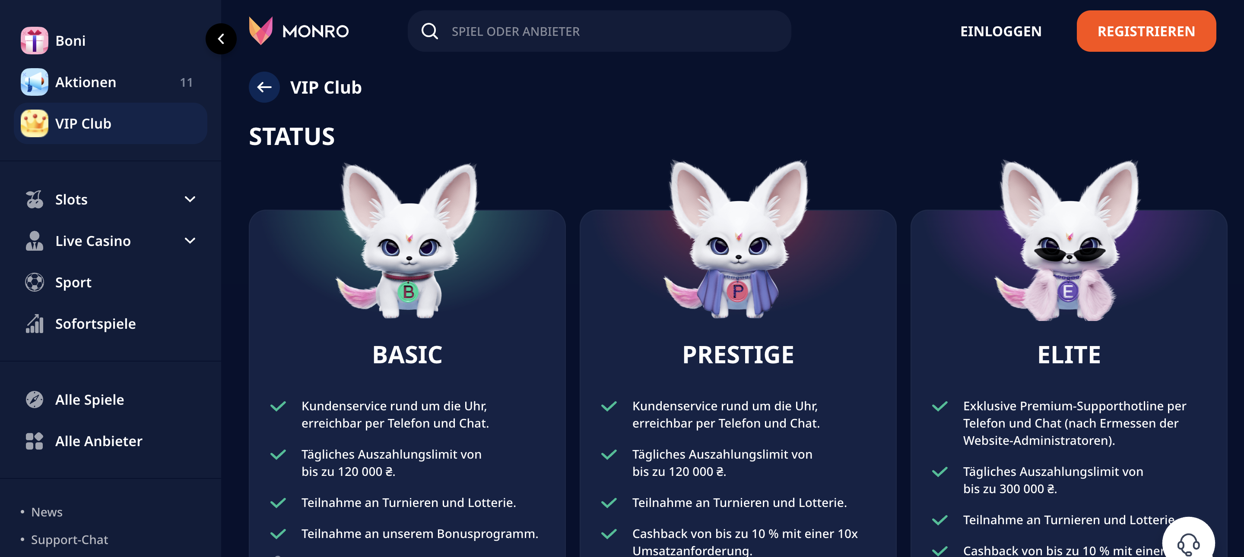Click the VIP Club crown icon
This screenshot has width=1244, height=557.
pyautogui.click(x=34, y=123)
